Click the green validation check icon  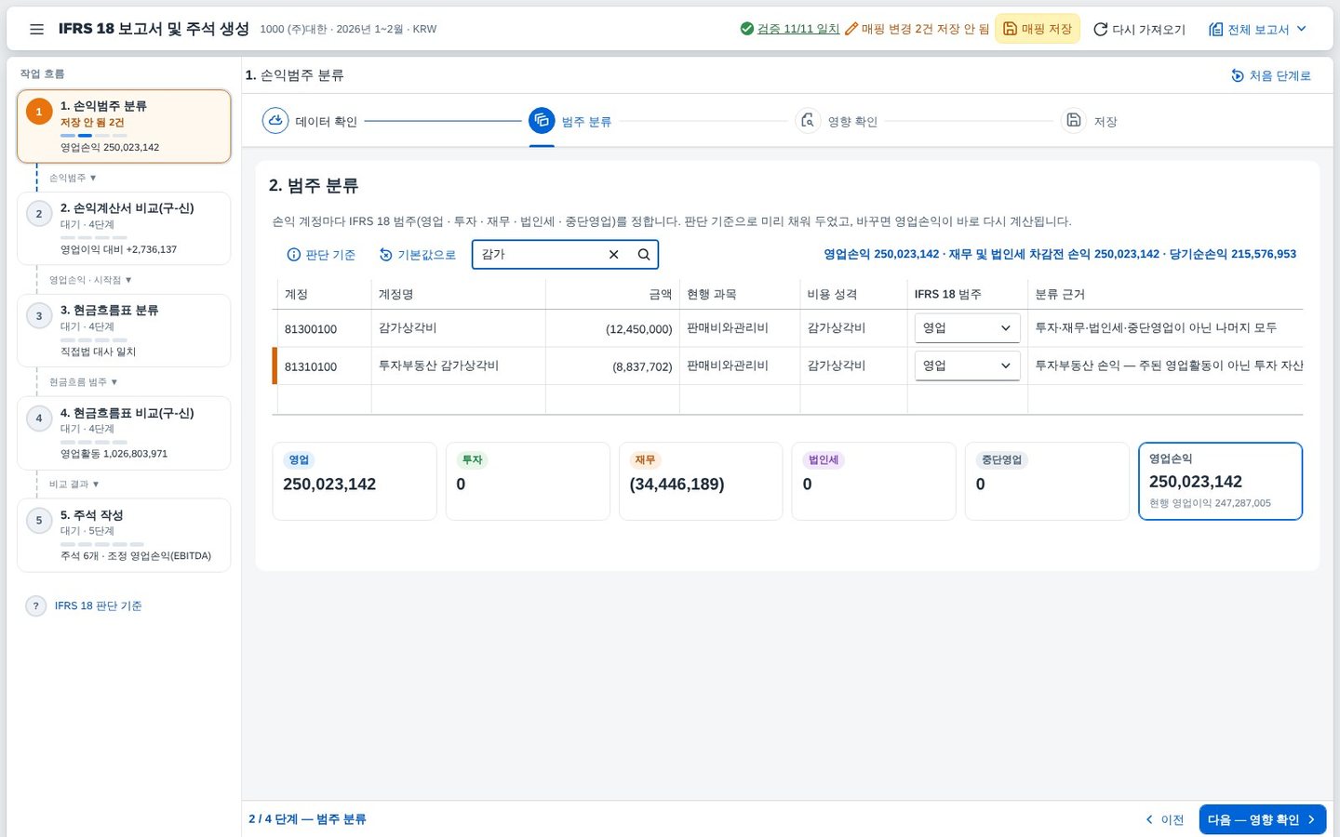(x=746, y=29)
